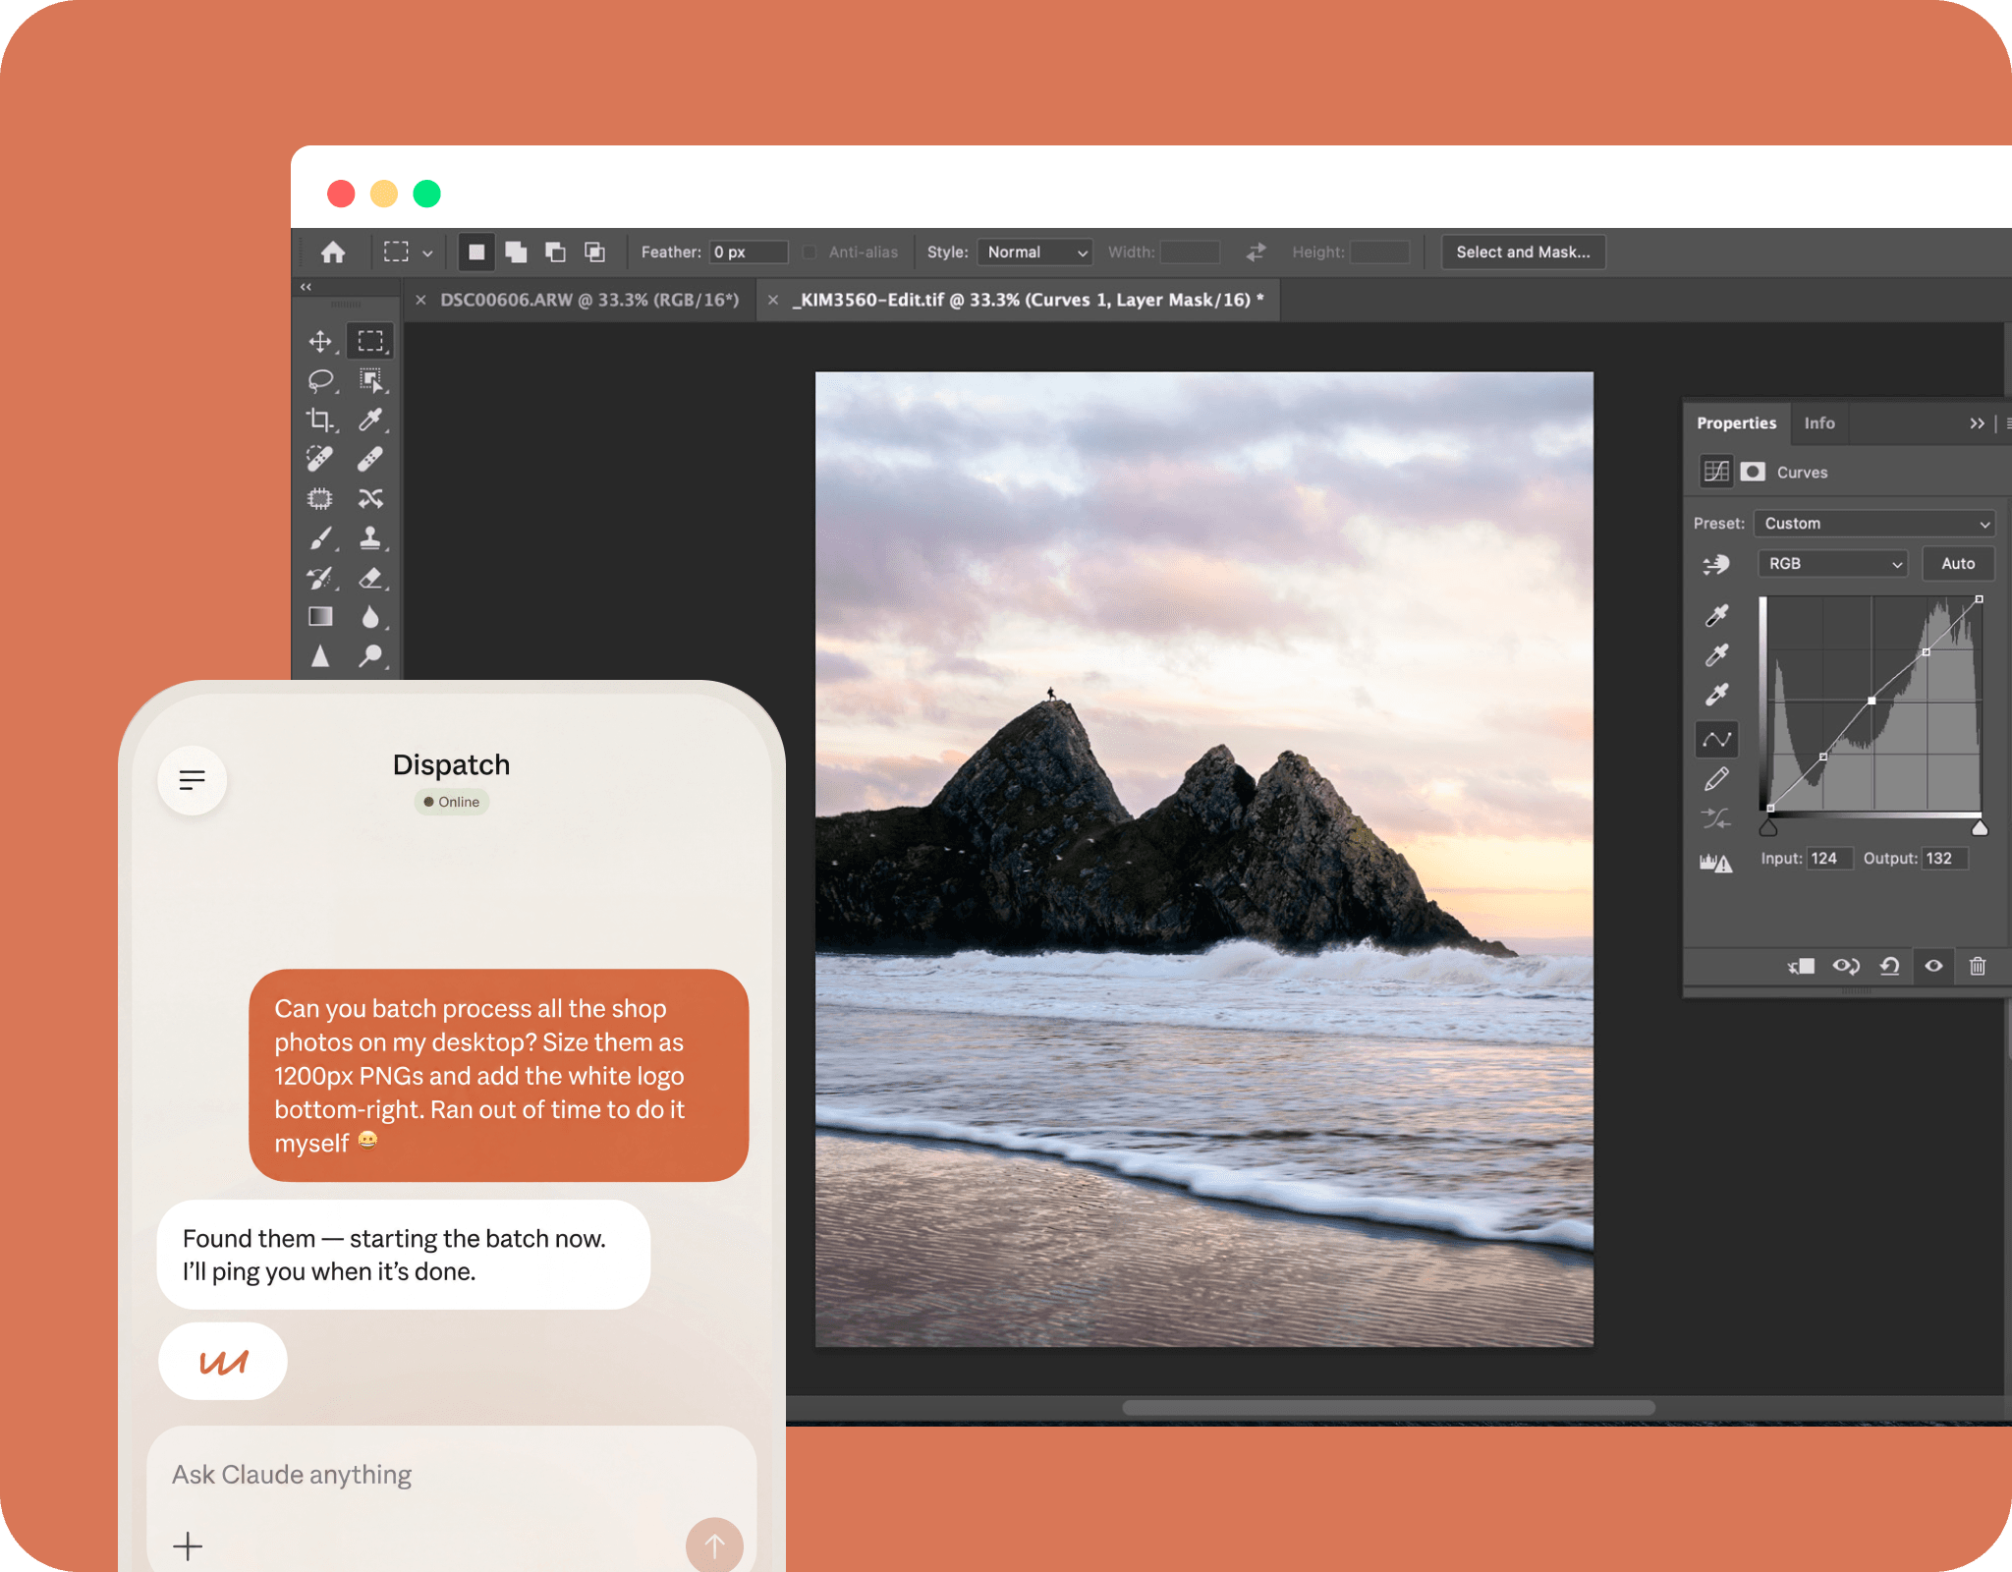Choose the pencil draw-curve tool in Curves
Viewport: 2012px width, 1572px height.
point(1716,779)
